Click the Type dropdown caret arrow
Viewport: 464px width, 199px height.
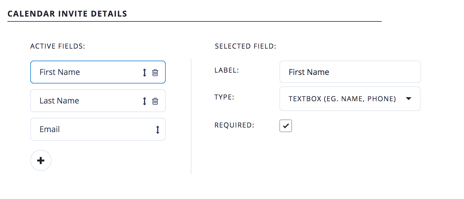(409, 99)
